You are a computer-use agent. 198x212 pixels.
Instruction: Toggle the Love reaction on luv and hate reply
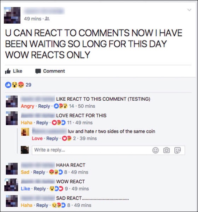(x=37, y=139)
